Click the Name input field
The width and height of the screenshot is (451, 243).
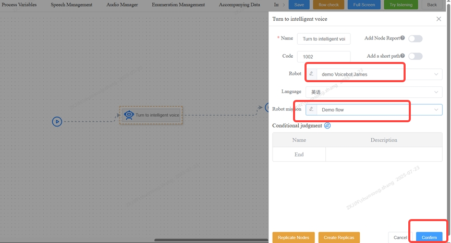[x=324, y=39]
